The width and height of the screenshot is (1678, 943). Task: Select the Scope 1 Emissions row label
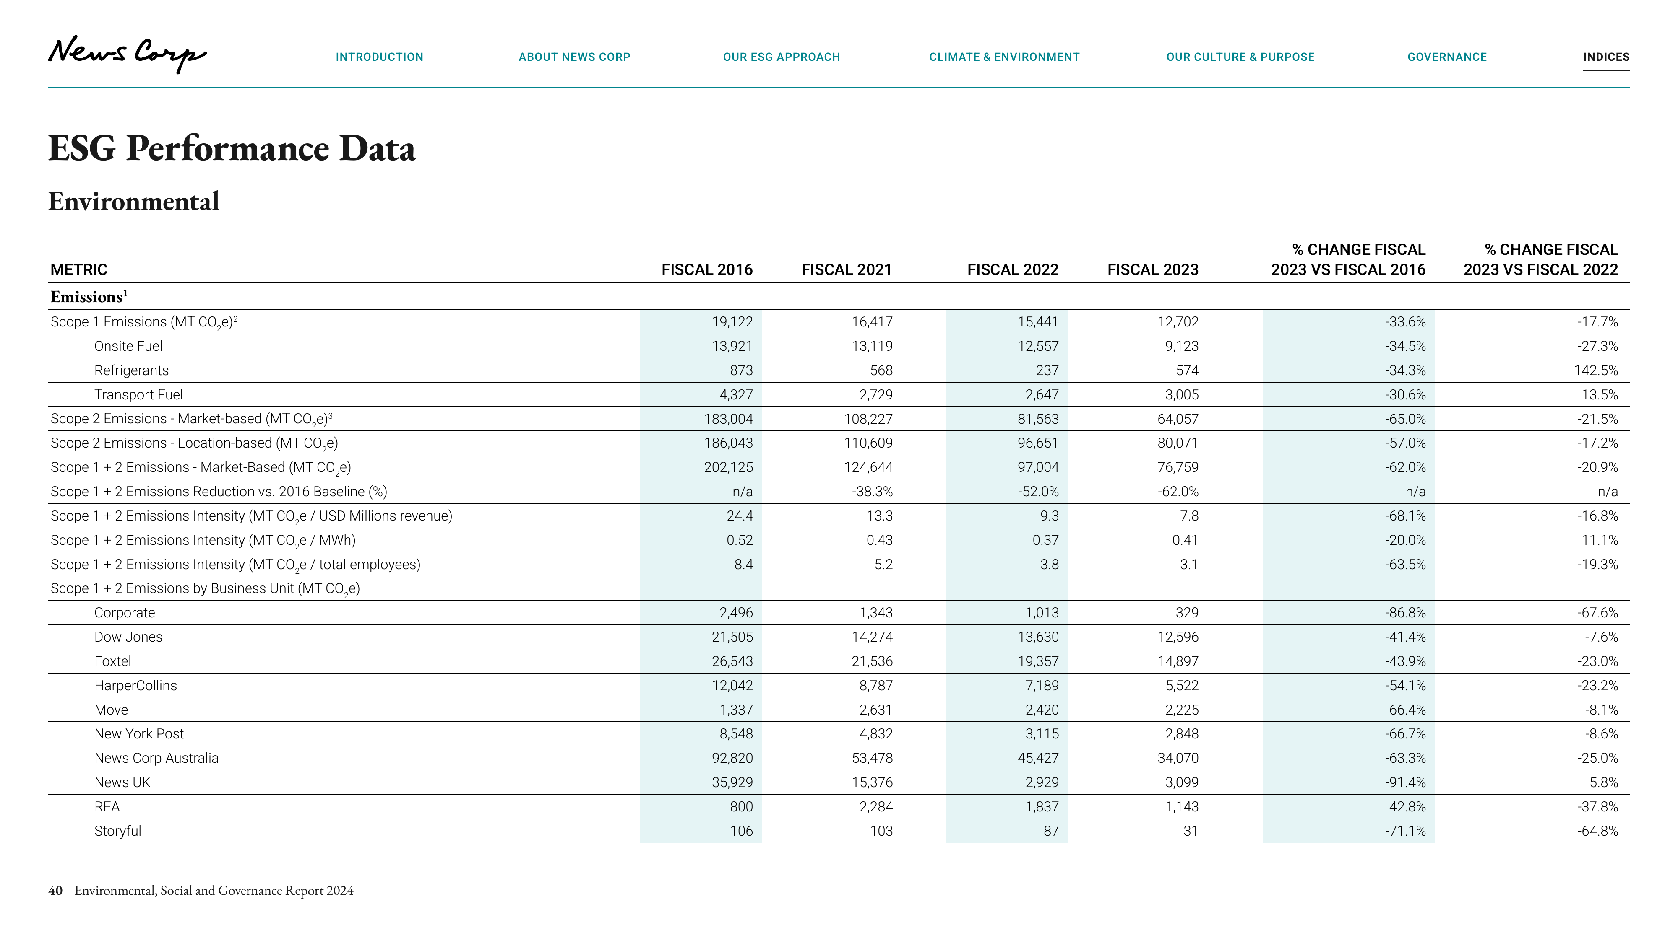[x=144, y=322]
